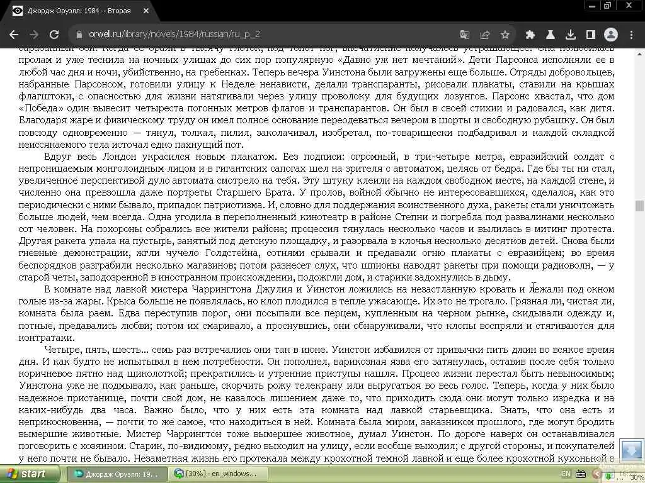Click the green download tray icon

[x=608, y=477]
